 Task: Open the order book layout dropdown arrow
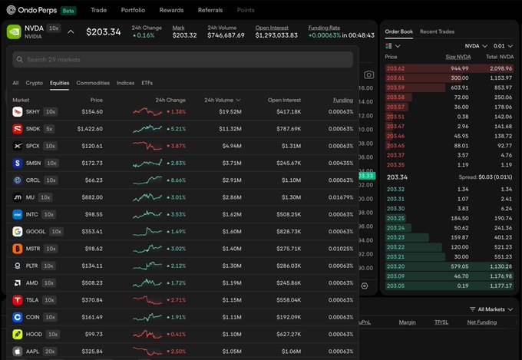click(x=398, y=46)
